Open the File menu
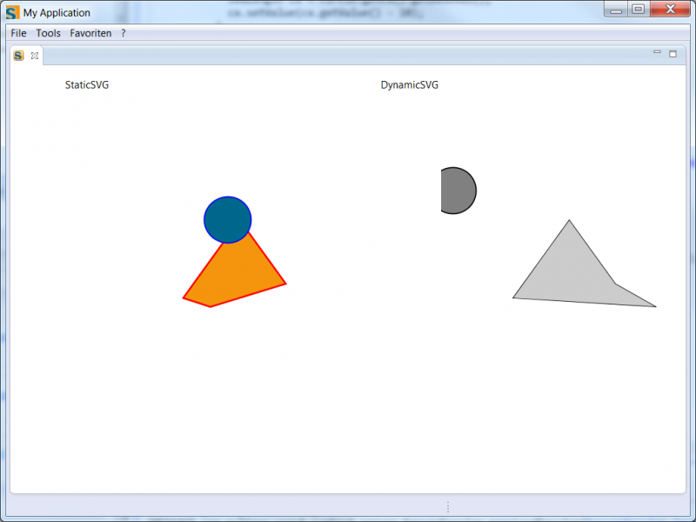Screen dimensions: 696x522 (x=17, y=33)
